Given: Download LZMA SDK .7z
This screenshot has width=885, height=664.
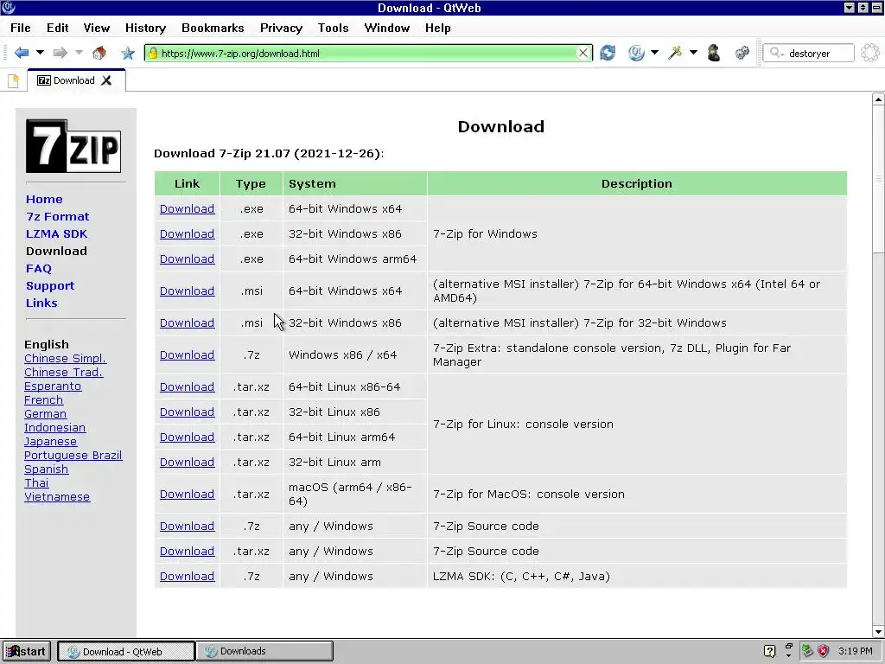Looking at the screenshot, I should point(187,577).
